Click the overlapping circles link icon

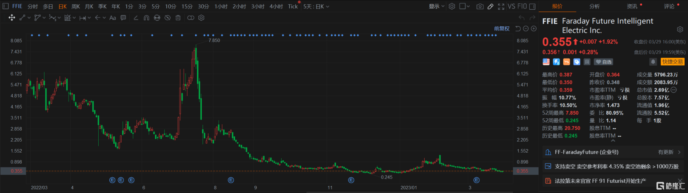click(191, 18)
